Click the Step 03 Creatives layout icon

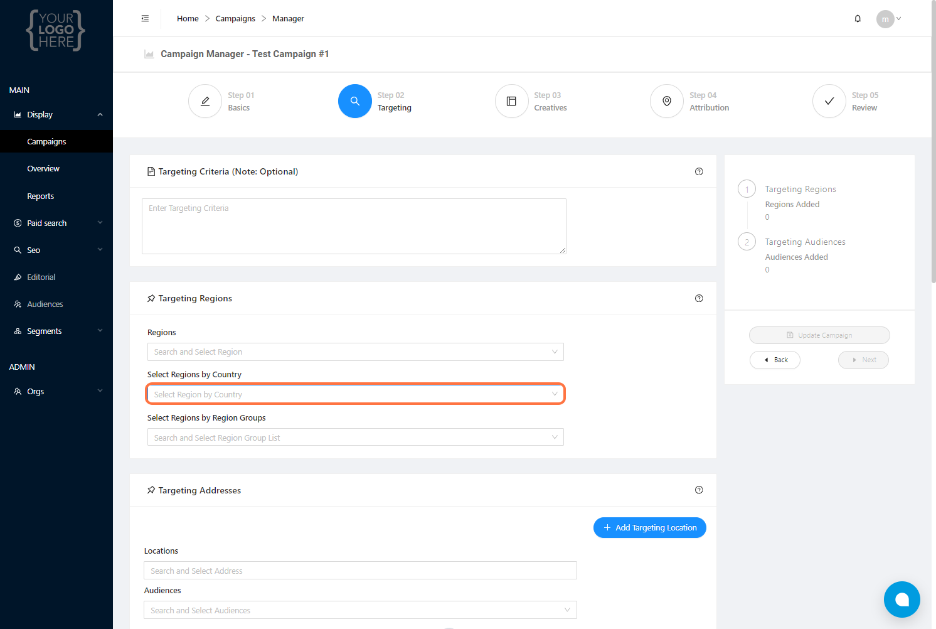click(511, 101)
